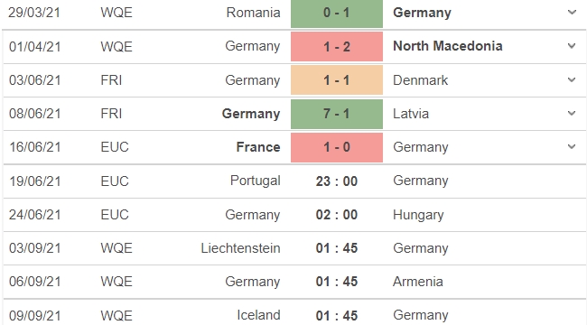Expand the Germany vs Latvia match chevron
This screenshot has height=325, width=587.
pos(572,113)
